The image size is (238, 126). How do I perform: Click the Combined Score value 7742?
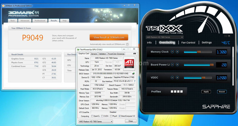pyautogui.click(x=36, y=66)
